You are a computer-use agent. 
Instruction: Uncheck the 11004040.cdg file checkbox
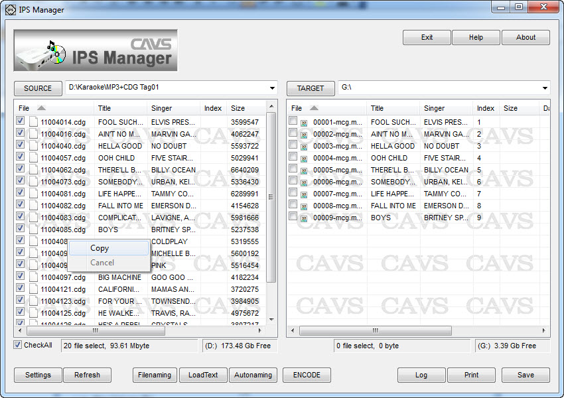pos(21,145)
